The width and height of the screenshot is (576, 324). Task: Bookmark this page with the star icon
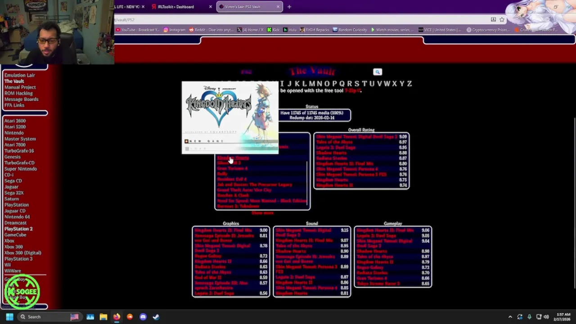(502, 19)
